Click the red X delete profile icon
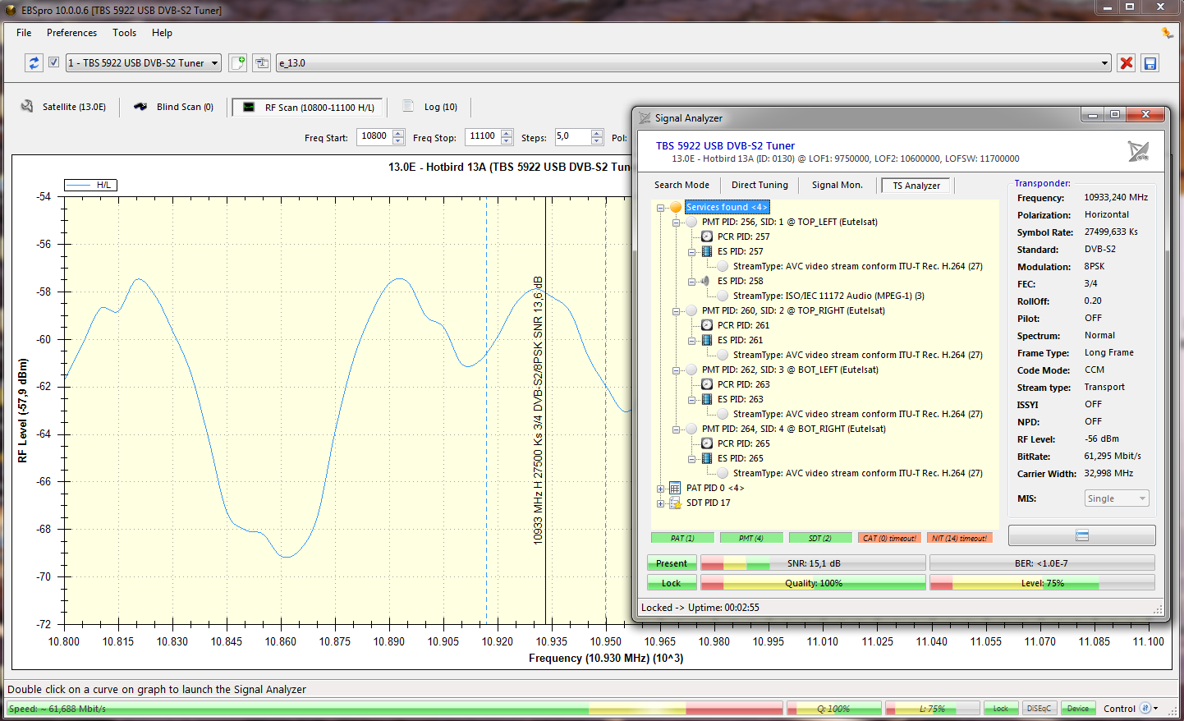Image resolution: width=1184 pixels, height=721 pixels. pyautogui.click(x=1127, y=62)
